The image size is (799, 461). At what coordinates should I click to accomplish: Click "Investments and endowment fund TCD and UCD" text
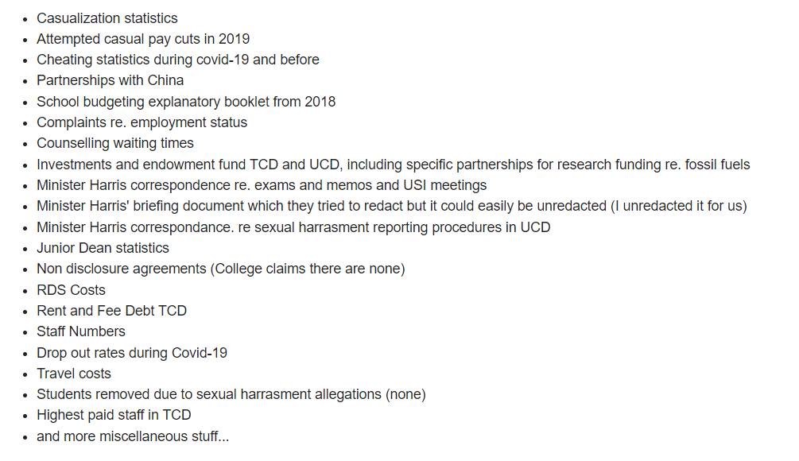click(188, 165)
